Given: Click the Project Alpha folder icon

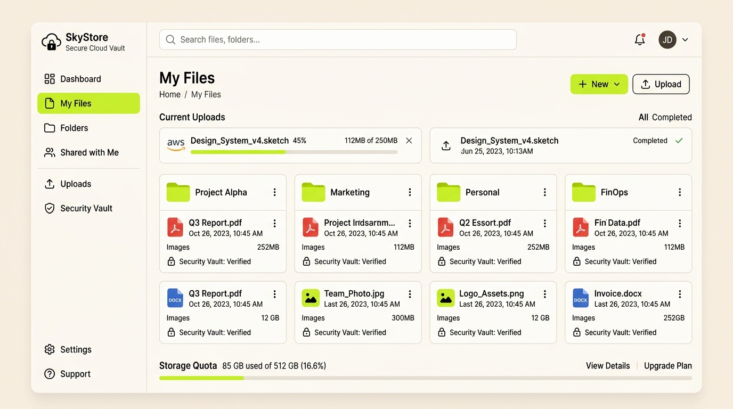Looking at the screenshot, I should (178, 192).
